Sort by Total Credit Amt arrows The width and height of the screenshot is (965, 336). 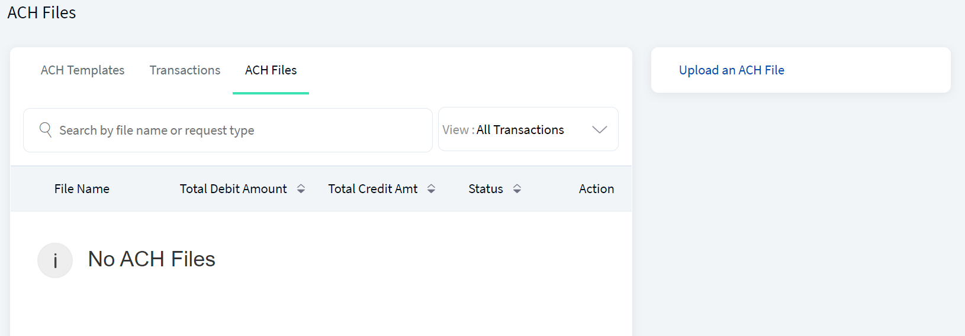431,189
